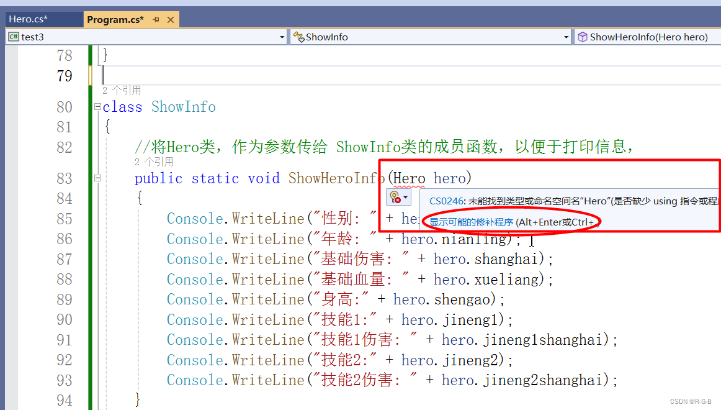Screen dimensions: 721x410
Task: Click ShowHeroInfo method name on line 83
Action: click(336, 178)
